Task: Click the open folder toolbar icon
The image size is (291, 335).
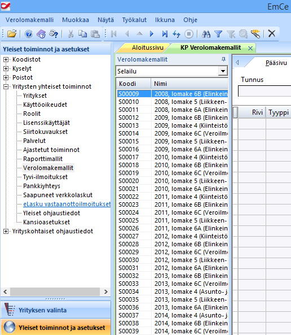Action: click(12, 34)
